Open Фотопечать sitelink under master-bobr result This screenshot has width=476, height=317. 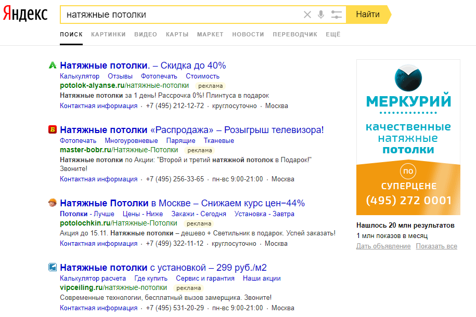78,140
